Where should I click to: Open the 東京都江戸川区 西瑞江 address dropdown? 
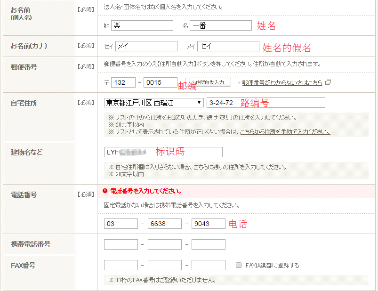(x=153, y=103)
